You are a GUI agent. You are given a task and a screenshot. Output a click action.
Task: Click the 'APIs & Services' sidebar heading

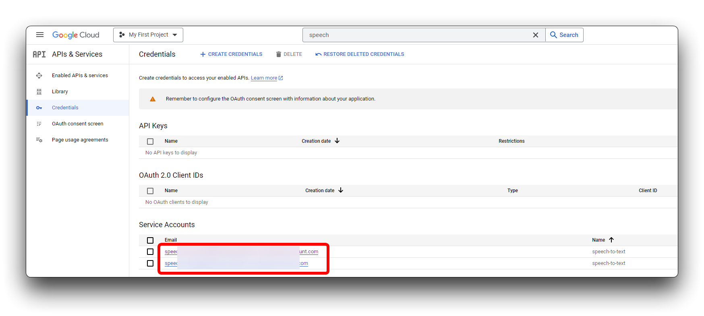click(77, 54)
